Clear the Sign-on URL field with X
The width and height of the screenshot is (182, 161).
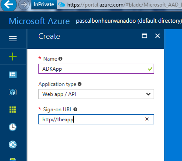[x=147, y=119]
